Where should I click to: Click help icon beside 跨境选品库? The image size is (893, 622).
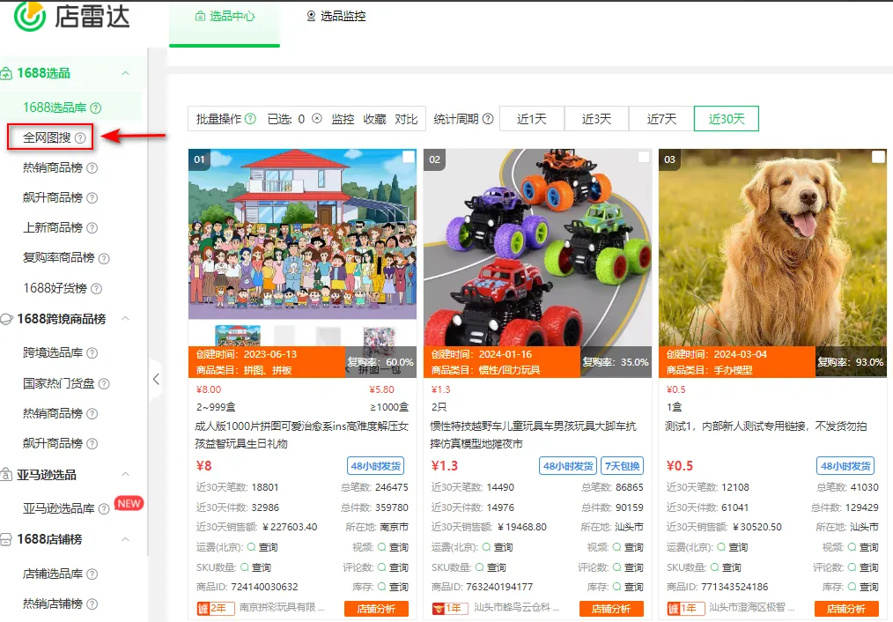click(x=92, y=353)
